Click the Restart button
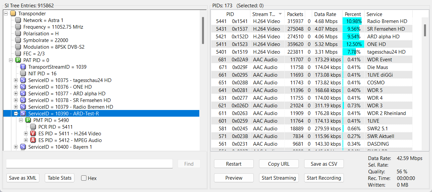 234,164
